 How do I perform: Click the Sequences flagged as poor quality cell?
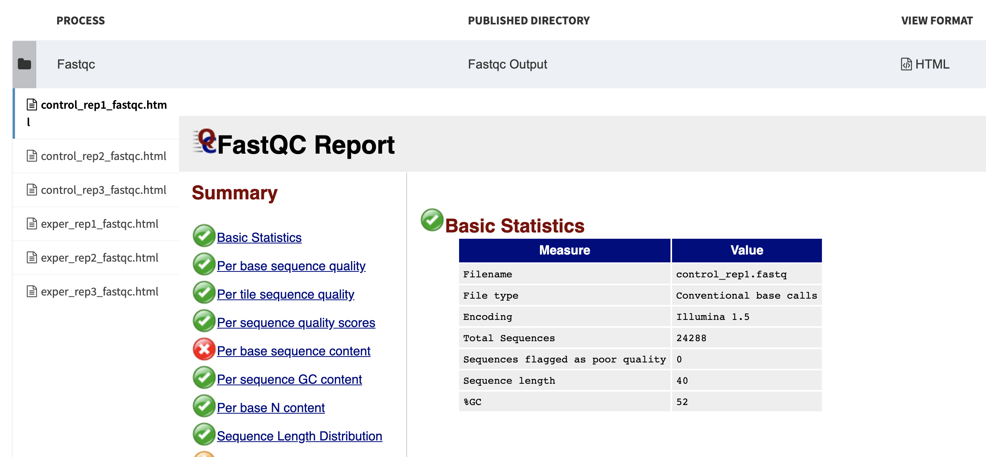tap(564, 359)
